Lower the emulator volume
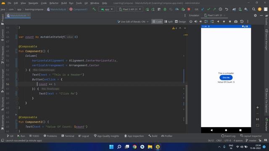Screen dimensions: 269x151 pos(201,21)
